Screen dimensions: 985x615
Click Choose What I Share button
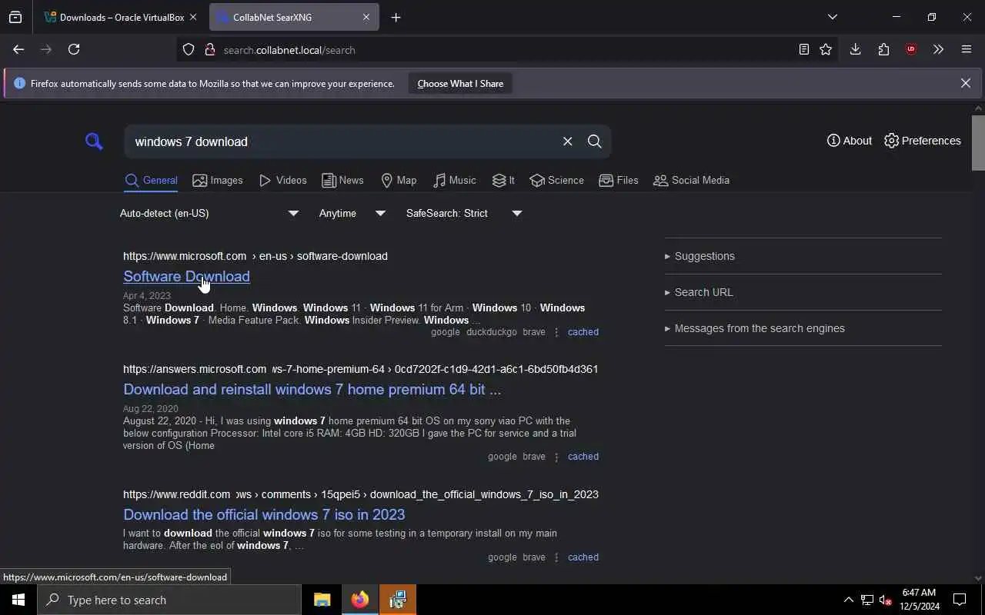pyautogui.click(x=460, y=83)
